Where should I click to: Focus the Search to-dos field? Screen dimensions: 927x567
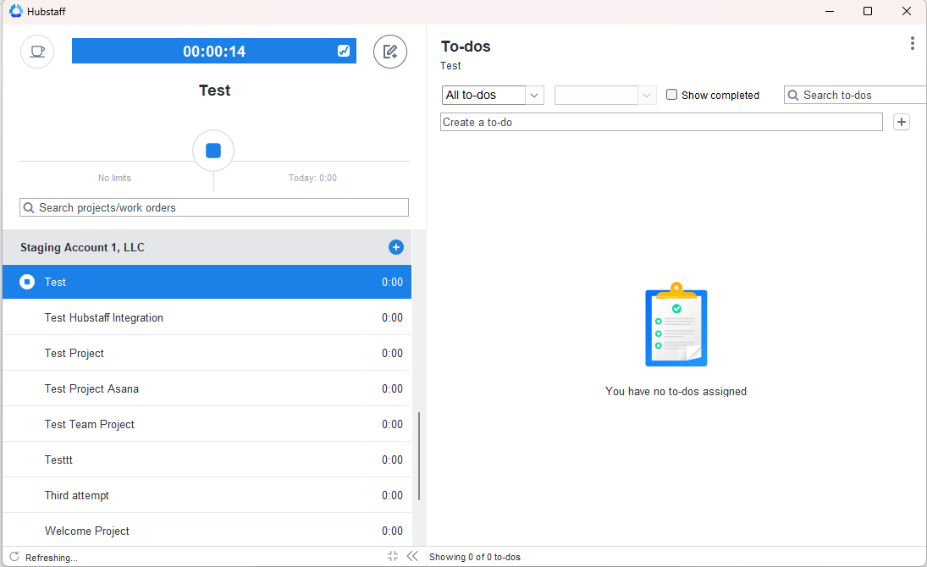(x=855, y=95)
